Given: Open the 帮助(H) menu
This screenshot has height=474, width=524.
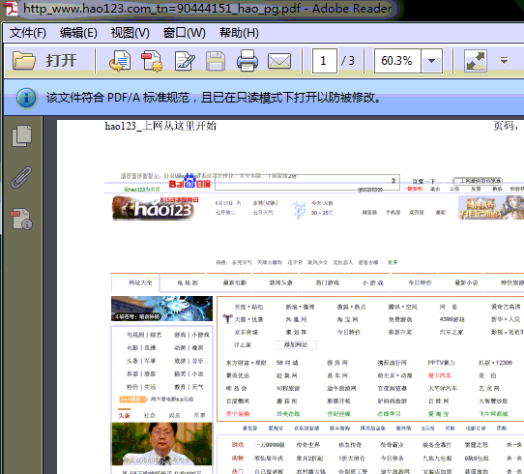Looking at the screenshot, I should click(239, 33).
